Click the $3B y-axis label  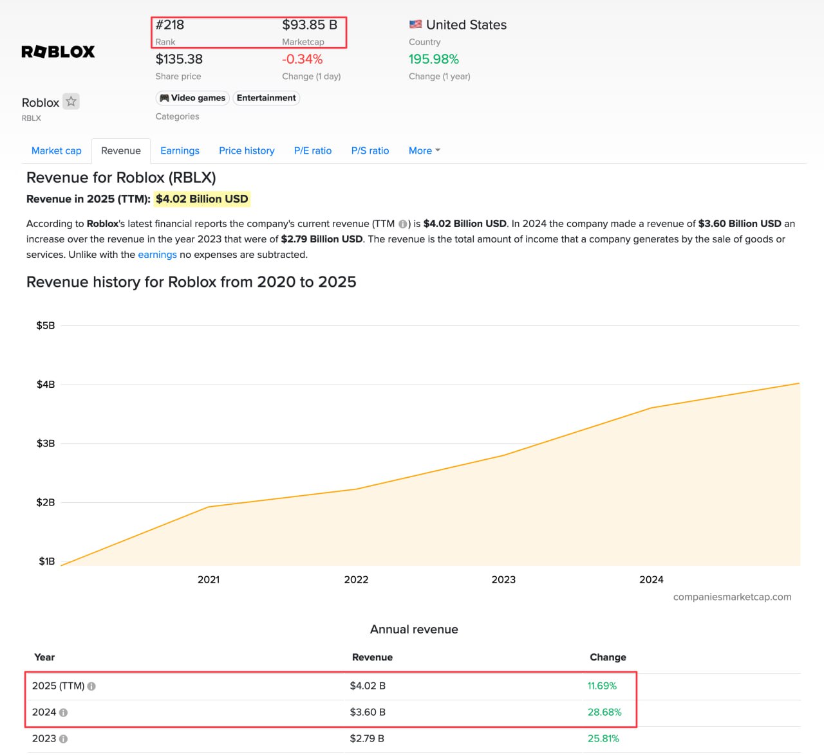pyautogui.click(x=46, y=443)
